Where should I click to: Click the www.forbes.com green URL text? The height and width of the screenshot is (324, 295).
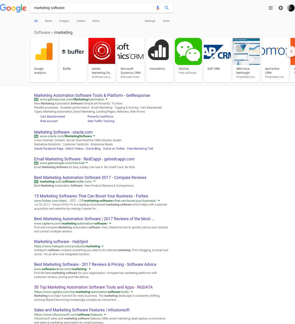pyautogui.click(x=95, y=201)
